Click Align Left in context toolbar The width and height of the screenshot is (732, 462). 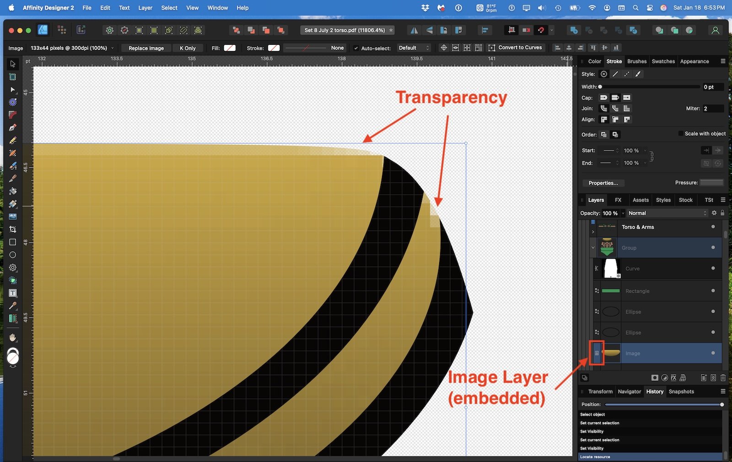[x=557, y=48]
